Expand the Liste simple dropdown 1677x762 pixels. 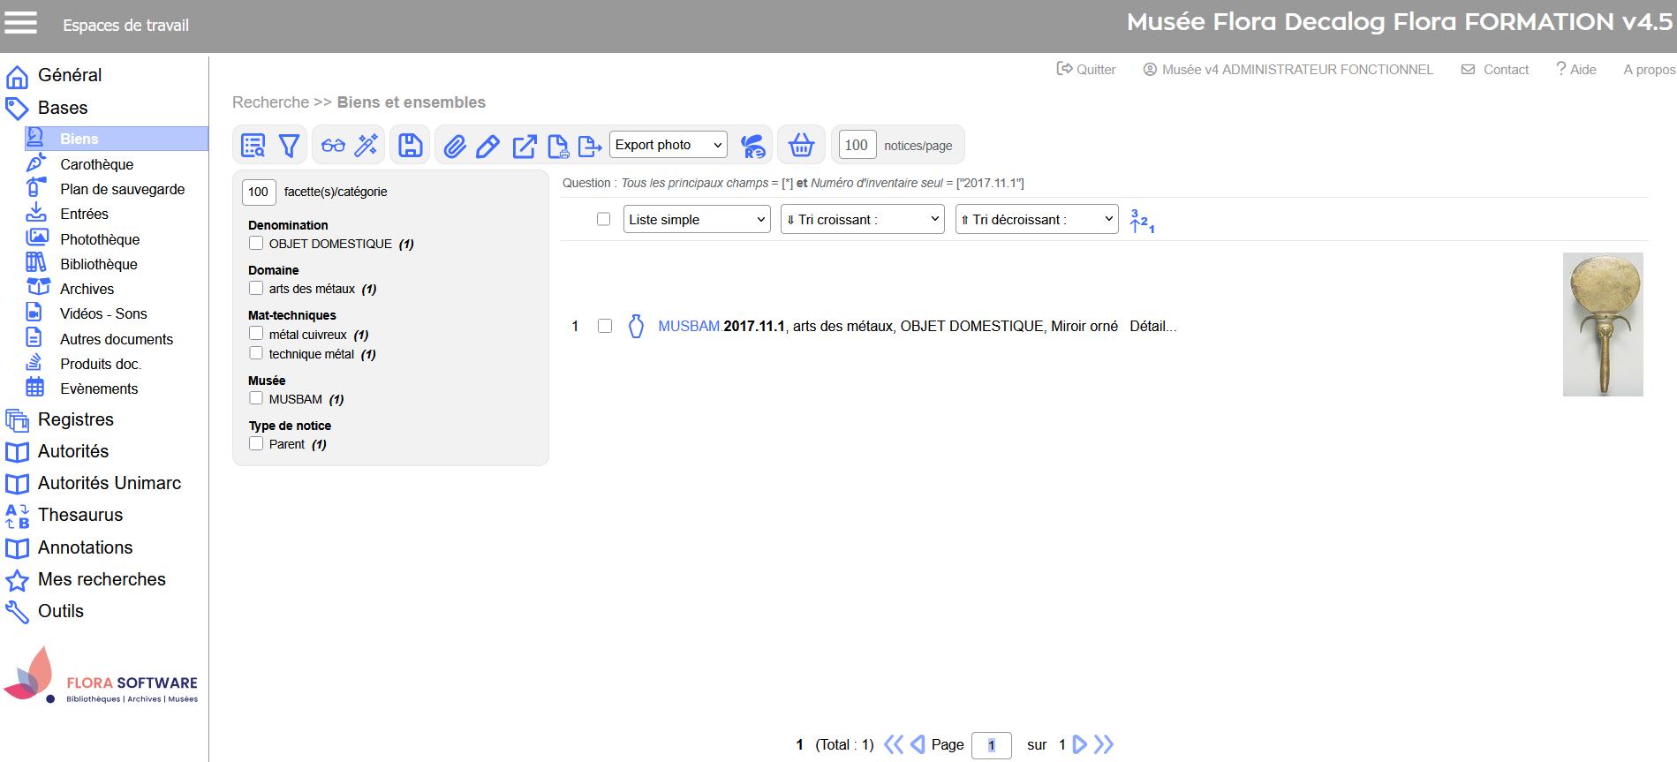(697, 219)
